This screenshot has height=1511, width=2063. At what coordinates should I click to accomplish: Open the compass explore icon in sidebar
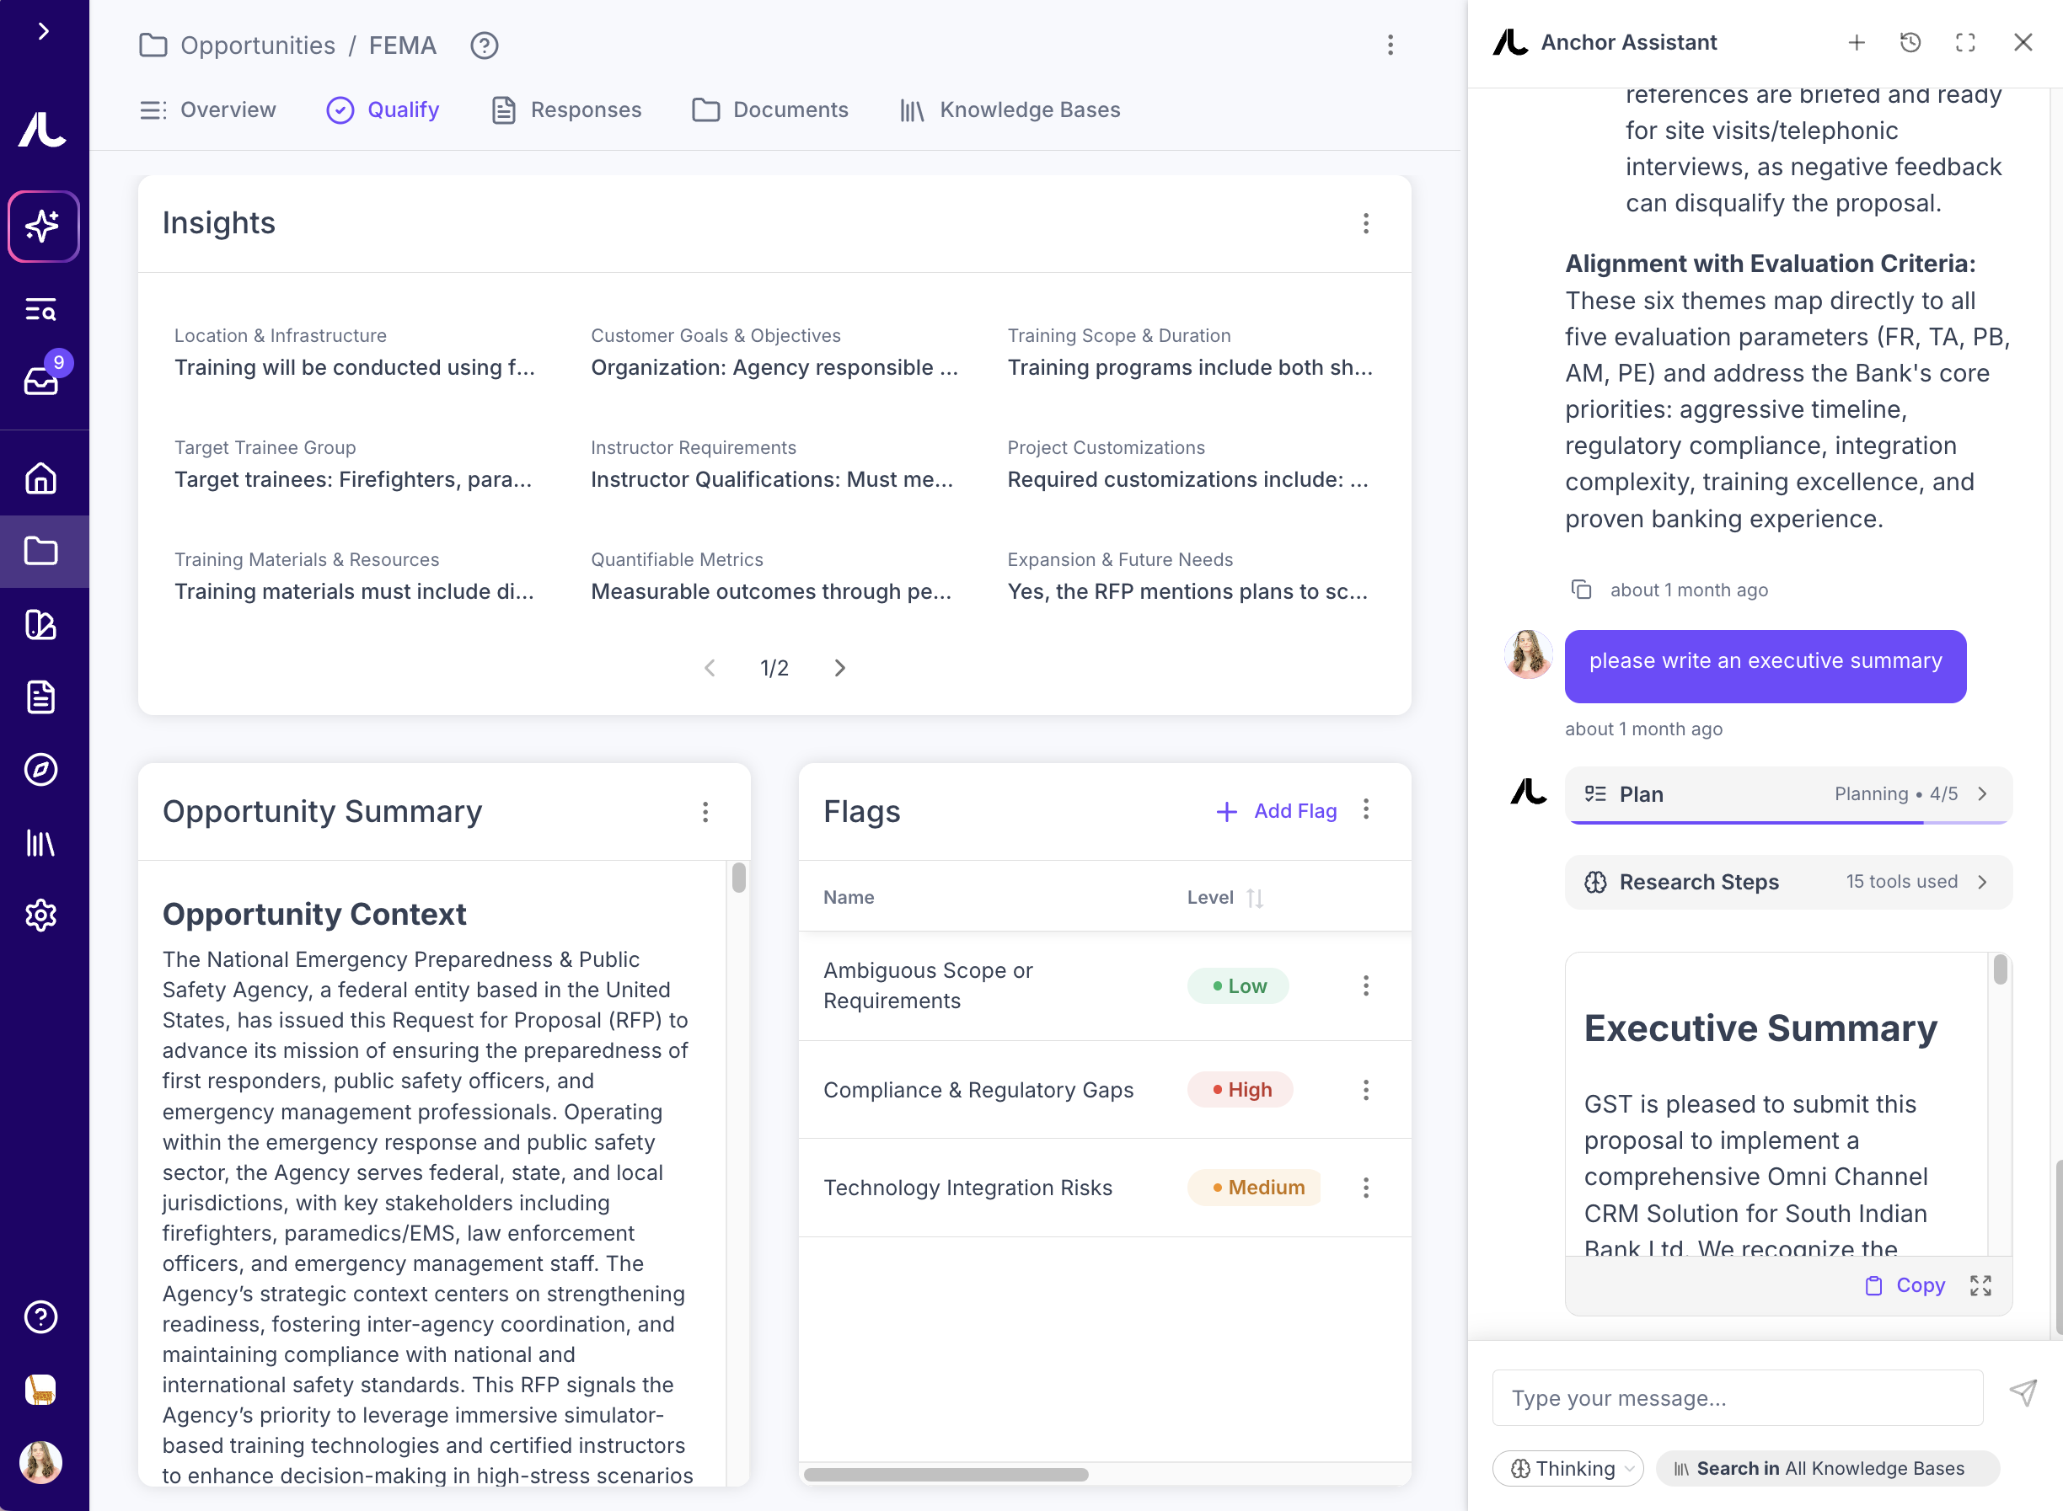41,770
